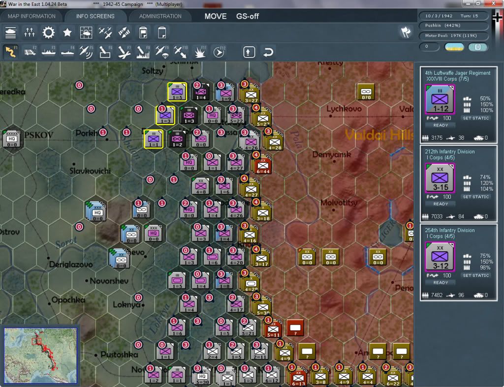This screenshot has height=387, width=504.
Task: Click I Corps link under 212th Infantry Division
Action: pos(441,158)
